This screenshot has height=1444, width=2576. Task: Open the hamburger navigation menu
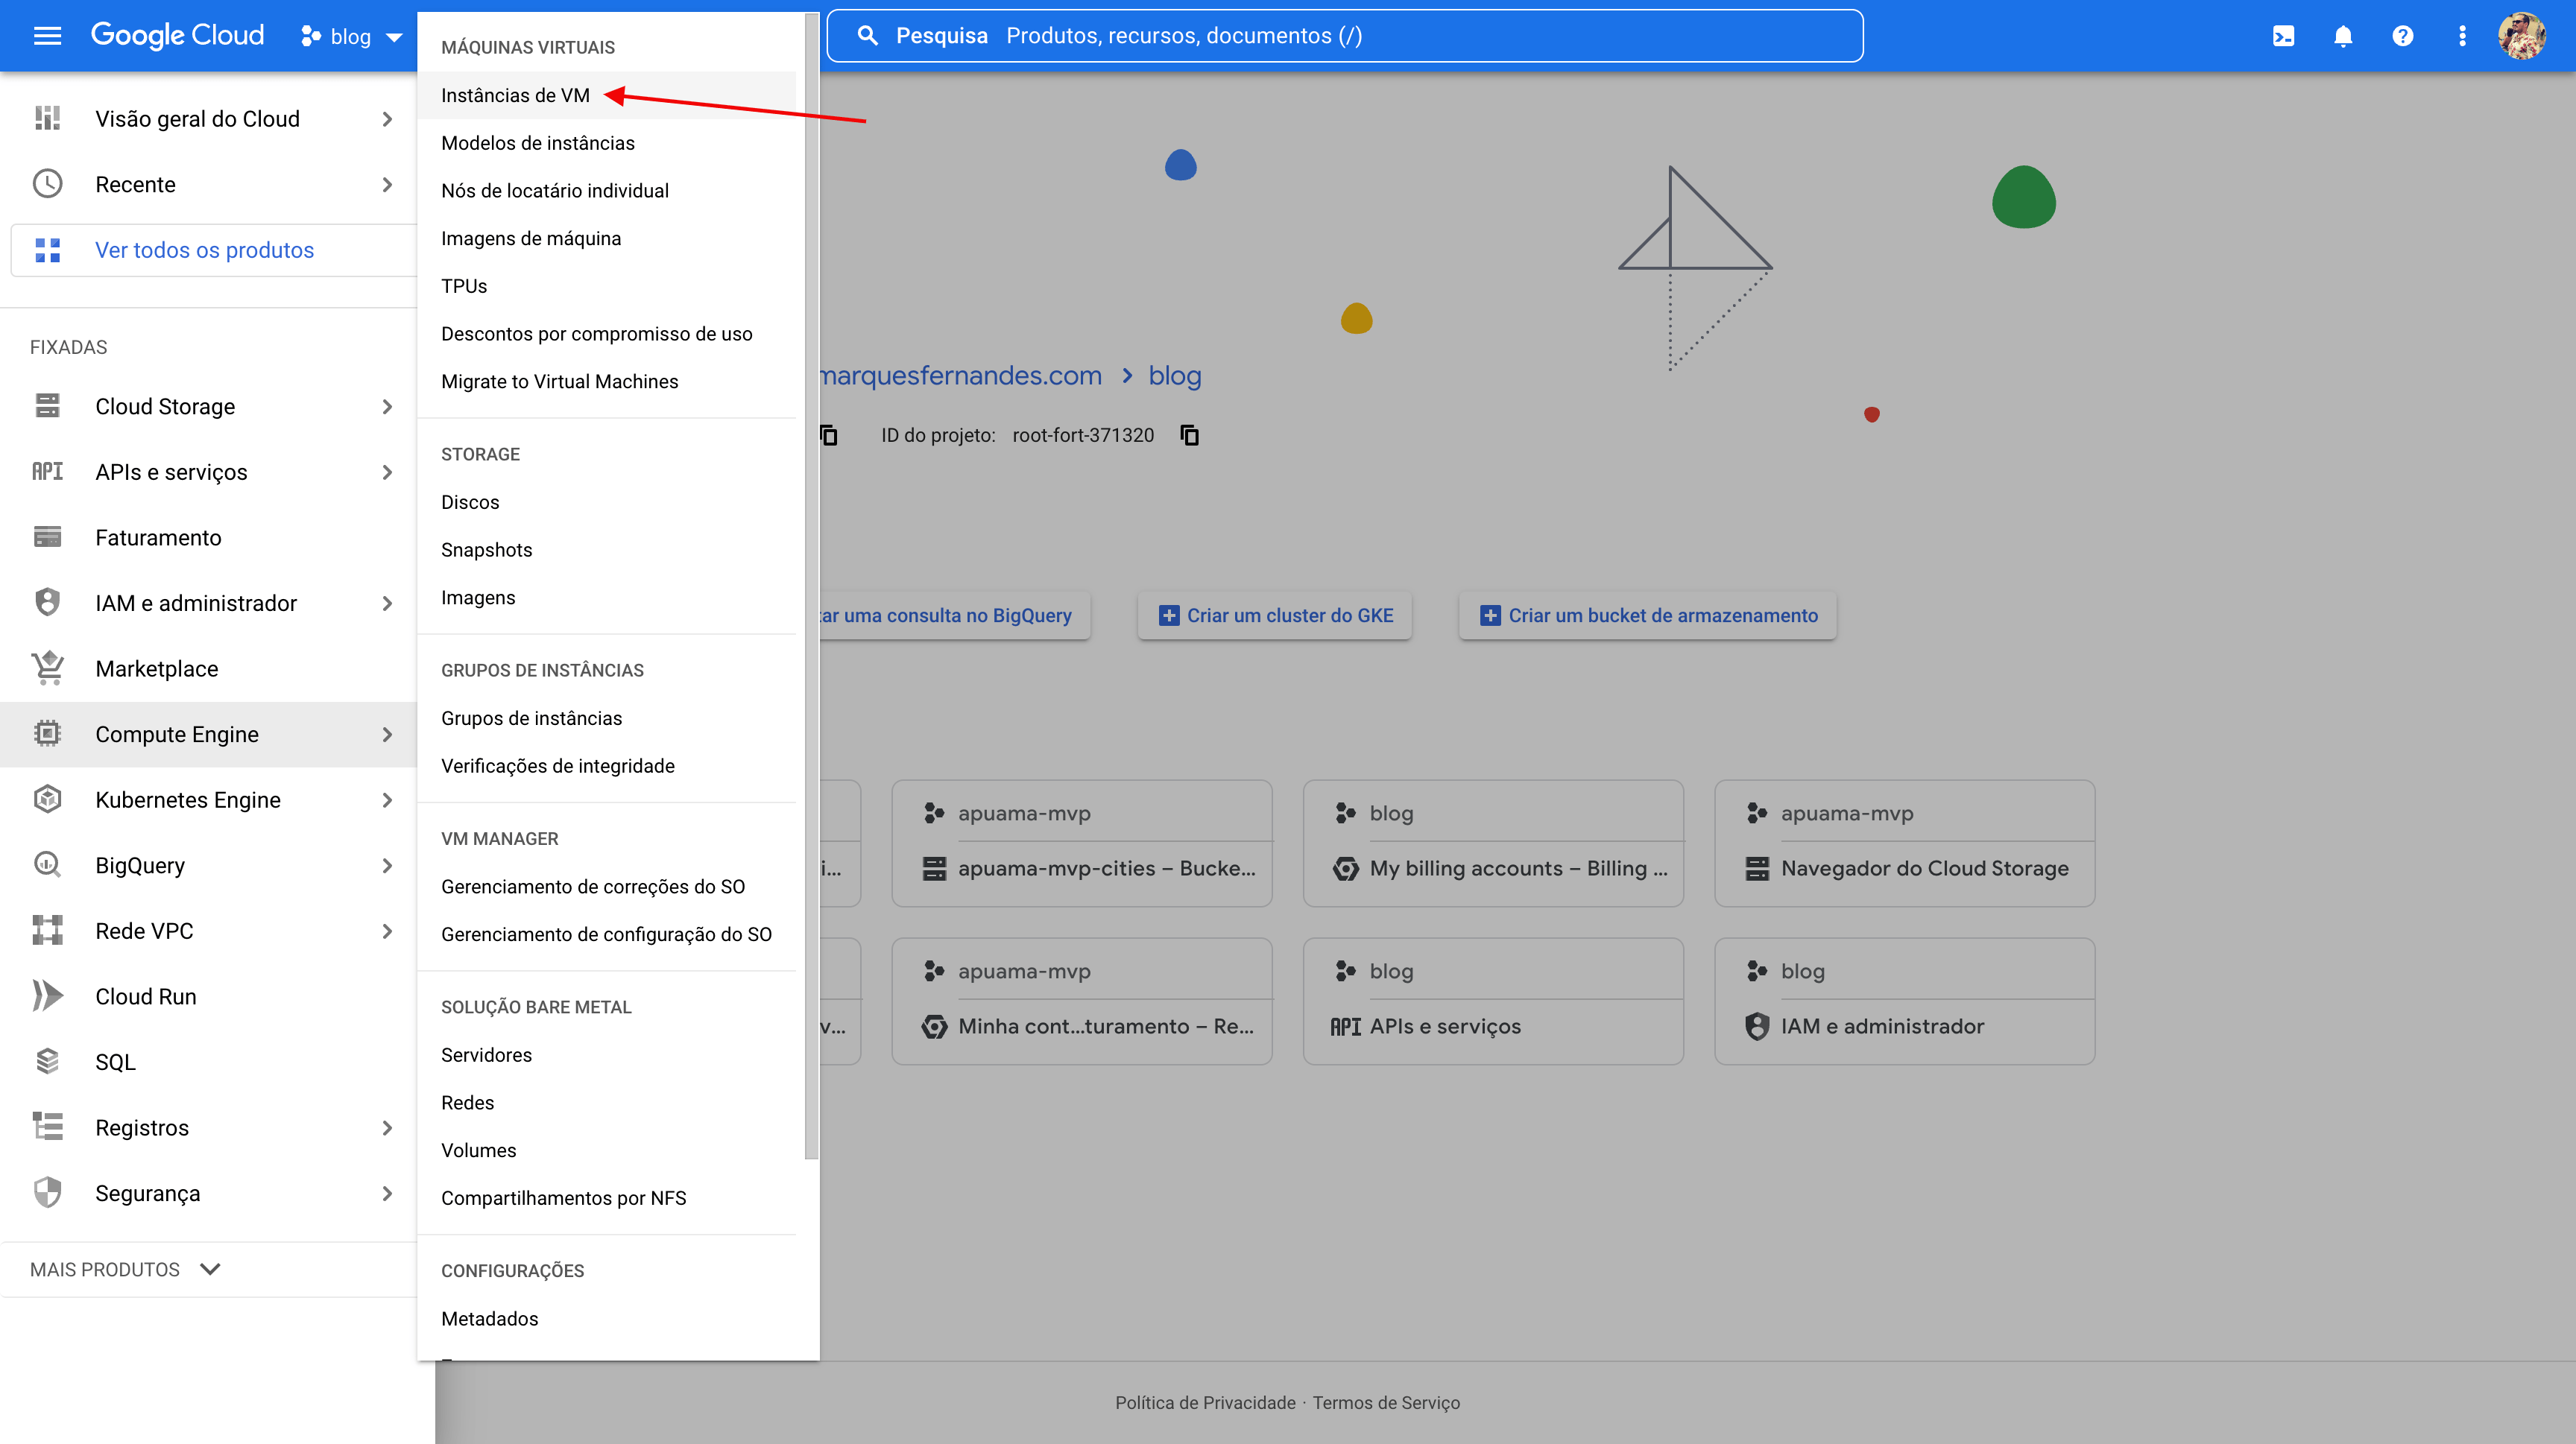(x=47, y=36)
